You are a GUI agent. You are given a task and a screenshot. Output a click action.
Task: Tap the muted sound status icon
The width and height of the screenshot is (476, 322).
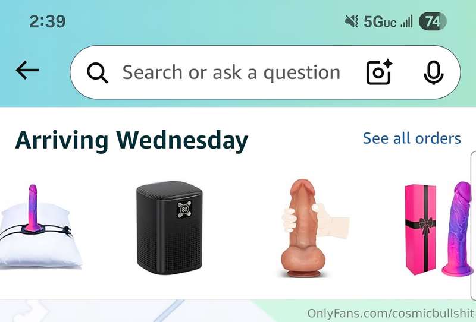tap(352, 21)
